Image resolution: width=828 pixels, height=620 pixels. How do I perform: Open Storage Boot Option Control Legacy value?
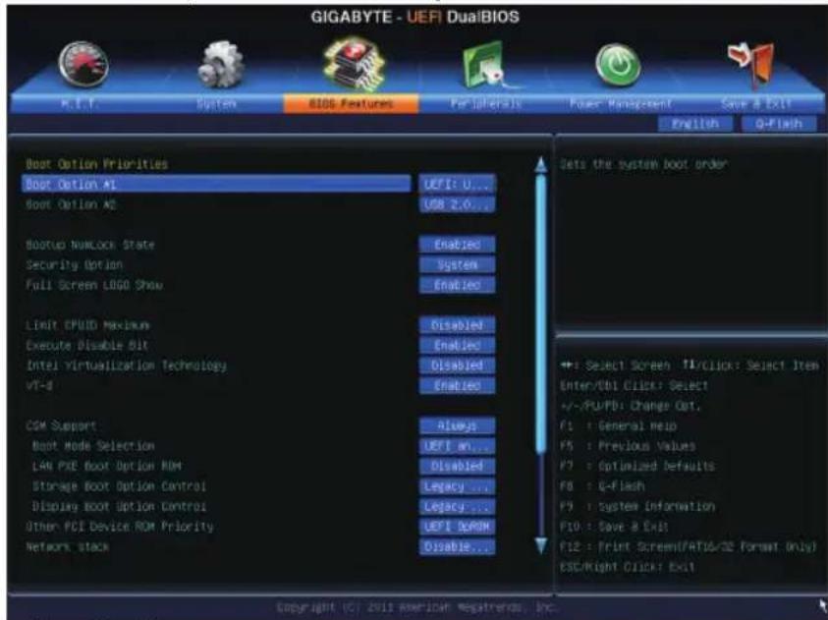[458, 486]
